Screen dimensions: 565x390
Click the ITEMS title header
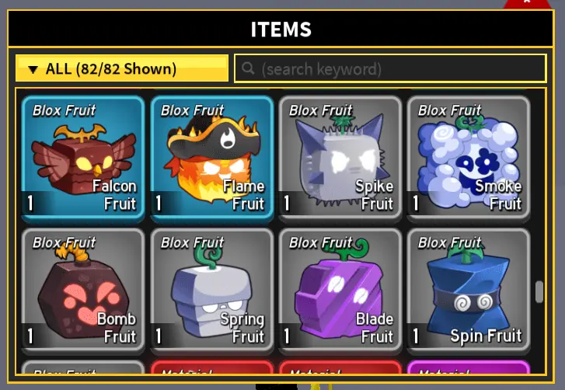pyautogui.click(x=281, y=30)
